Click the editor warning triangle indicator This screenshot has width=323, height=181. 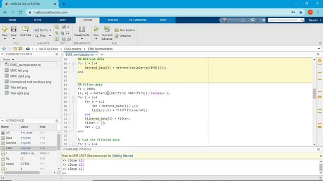(x=319, y=60)
